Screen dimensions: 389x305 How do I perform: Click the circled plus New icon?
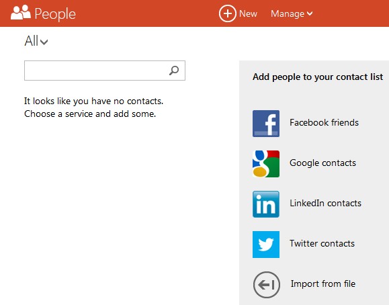pyautogui.click(x=228, y=13)
